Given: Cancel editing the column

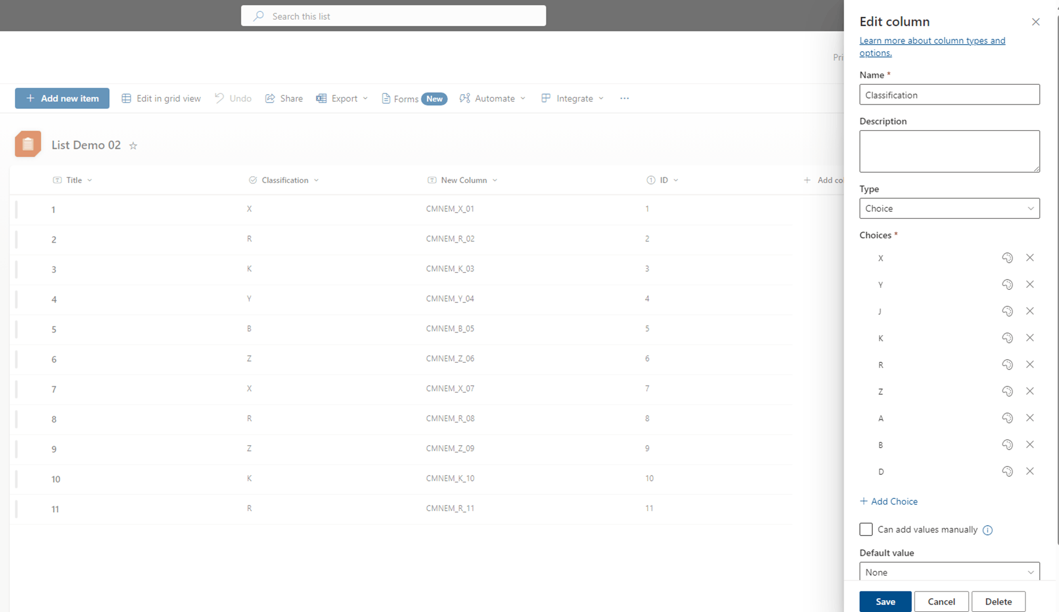Looking at the screenshot, I should coord(941,602).
